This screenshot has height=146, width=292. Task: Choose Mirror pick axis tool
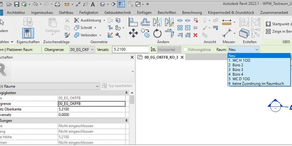click(157, 22)
